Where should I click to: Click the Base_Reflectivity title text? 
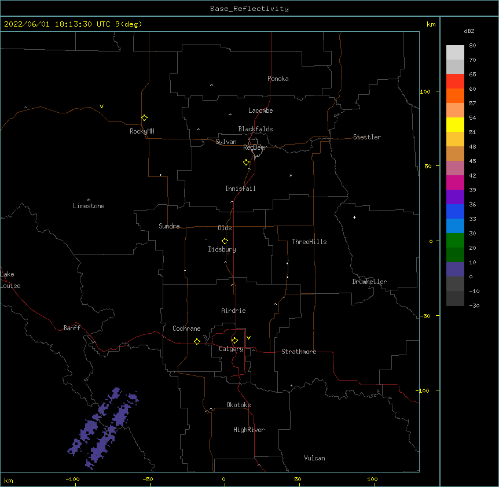(249, 9)
